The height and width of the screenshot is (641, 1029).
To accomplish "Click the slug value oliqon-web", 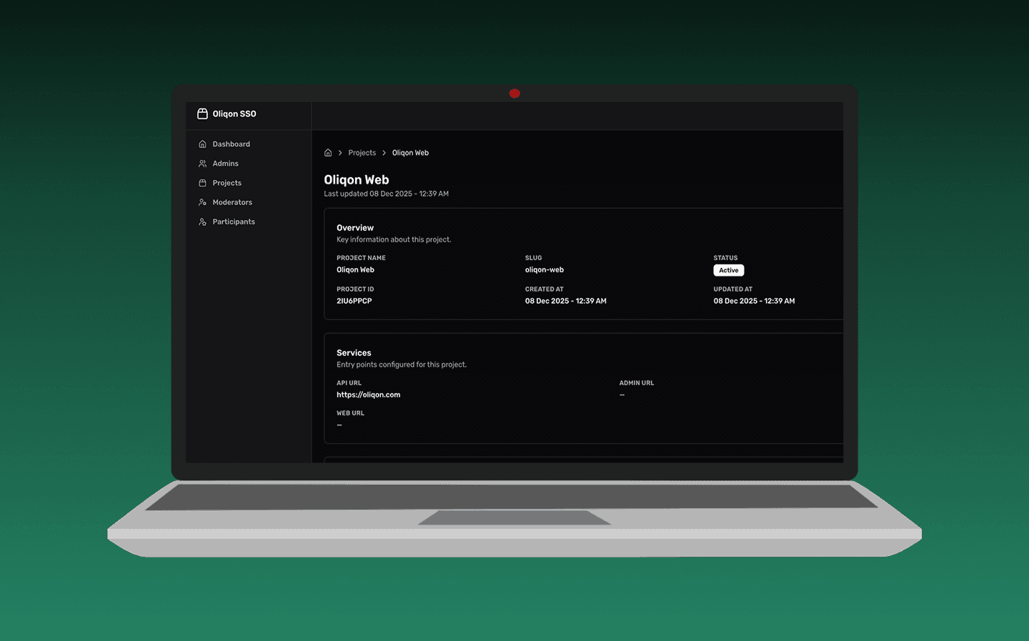I will [545, 269].
